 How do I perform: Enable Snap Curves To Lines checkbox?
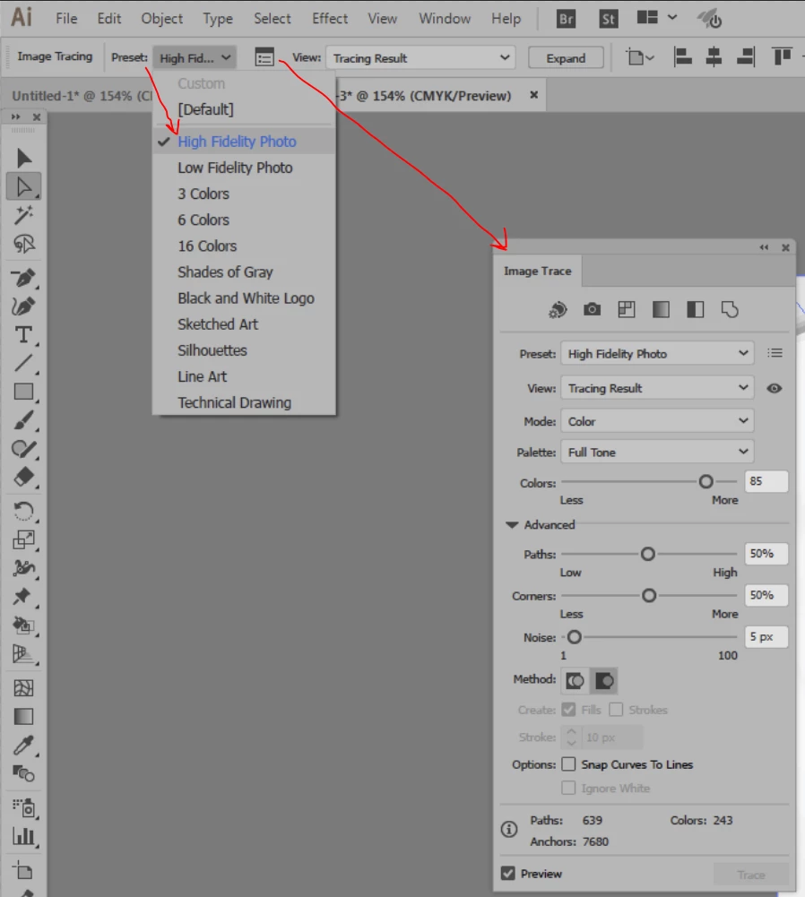tap(568, 764)
